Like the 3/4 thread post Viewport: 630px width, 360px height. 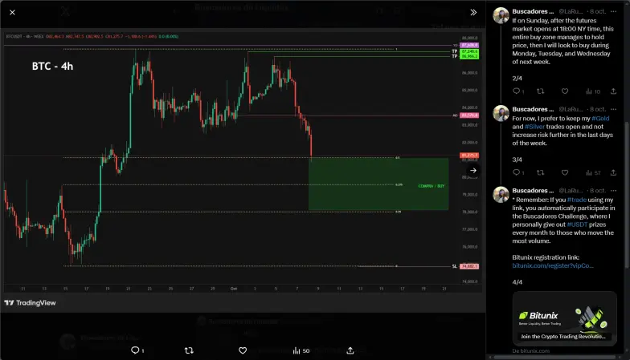tap(565, 172)
